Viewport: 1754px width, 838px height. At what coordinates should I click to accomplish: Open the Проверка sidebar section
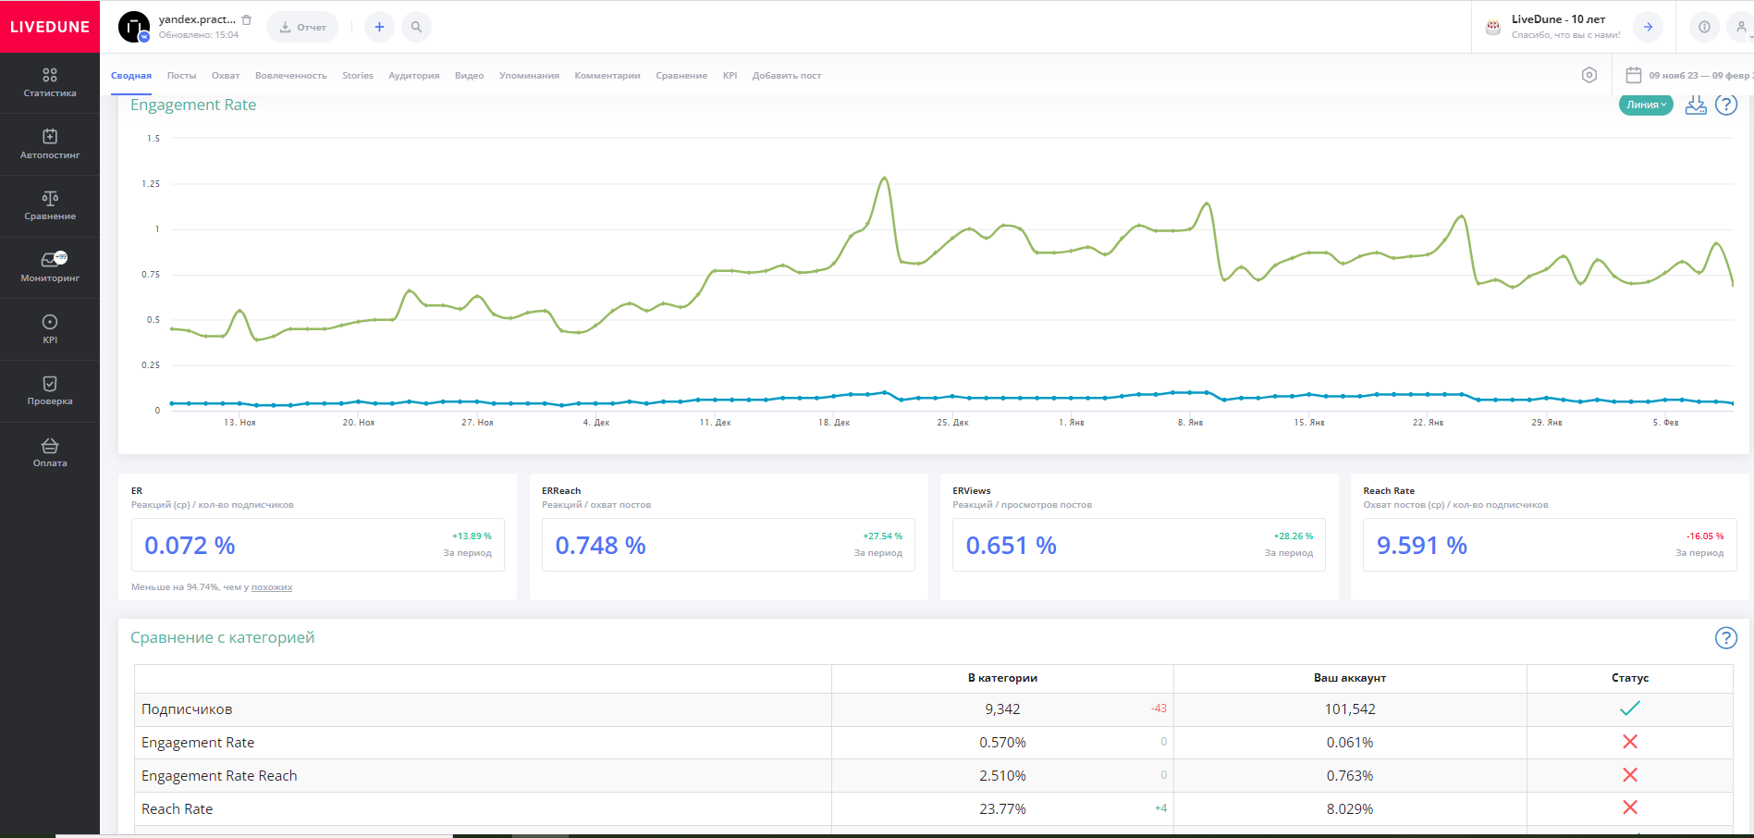[50, 390]
